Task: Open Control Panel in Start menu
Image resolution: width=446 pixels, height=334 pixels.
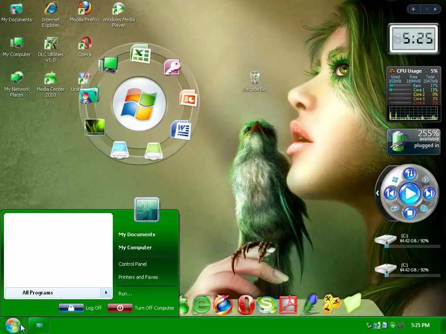Action: (x=132, y=264)
